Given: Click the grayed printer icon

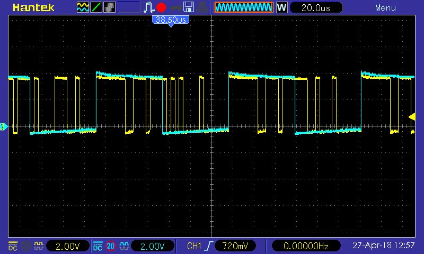Looking at the screenshot, I should point(202,7).
